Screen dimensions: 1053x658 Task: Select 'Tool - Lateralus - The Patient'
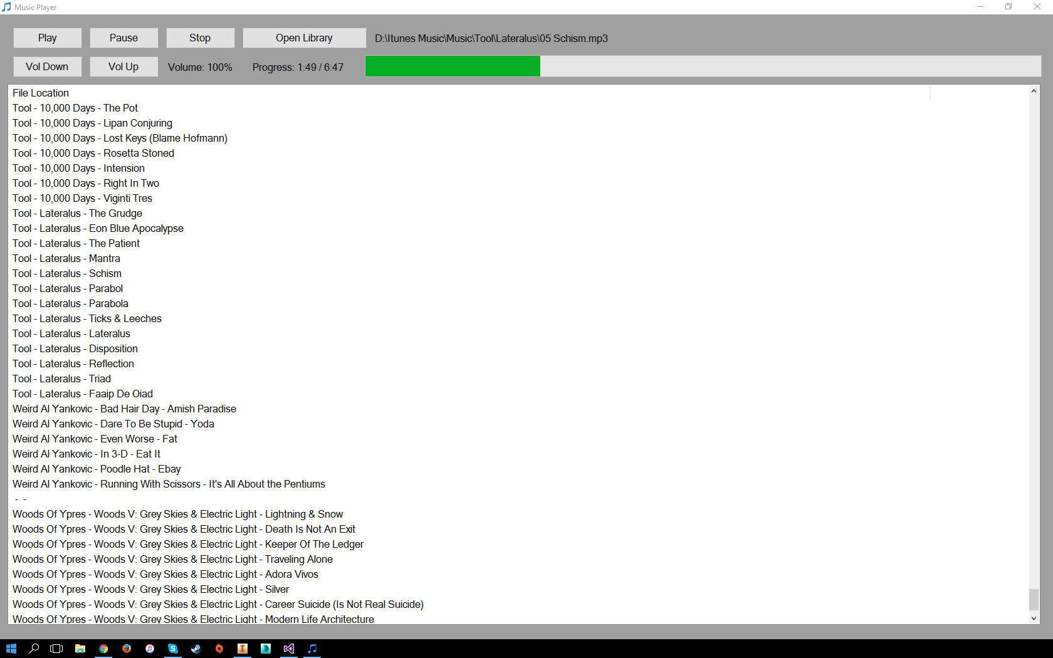click(76, 243)
